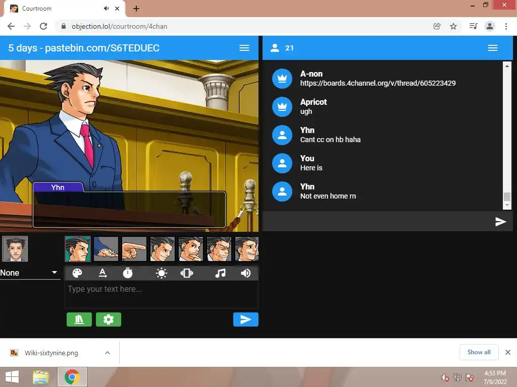Click the chat message input box
This screenshot has height=387, width=517.
point(378,222)
